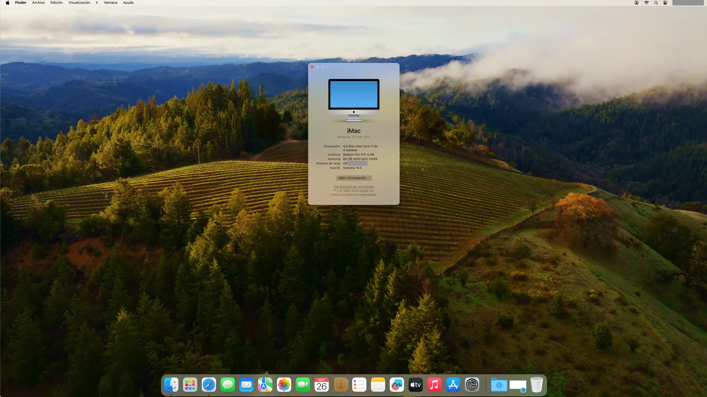The width and height of the screenshot is (707, 397).
Task: Open Launchpad in the Dock
Action: click(x=190, y=385)
